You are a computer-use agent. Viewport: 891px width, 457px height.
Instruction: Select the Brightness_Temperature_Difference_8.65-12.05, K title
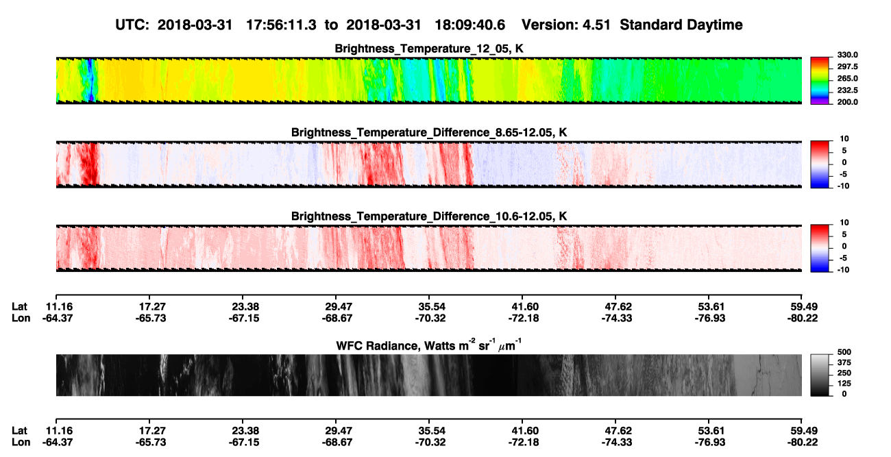tap(429, 132)
